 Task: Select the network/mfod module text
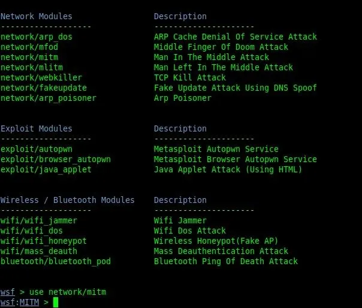(x=29, y=47)
